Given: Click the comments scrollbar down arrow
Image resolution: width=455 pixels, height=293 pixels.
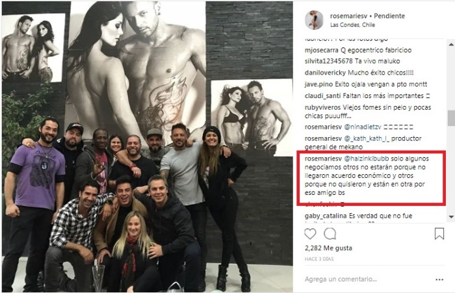Looking at the screenshot, I should coord(451,217).
